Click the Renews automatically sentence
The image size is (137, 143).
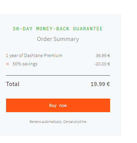point(46,122)
